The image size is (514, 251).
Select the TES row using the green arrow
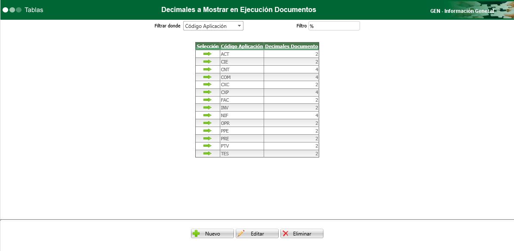click(207, 154)
